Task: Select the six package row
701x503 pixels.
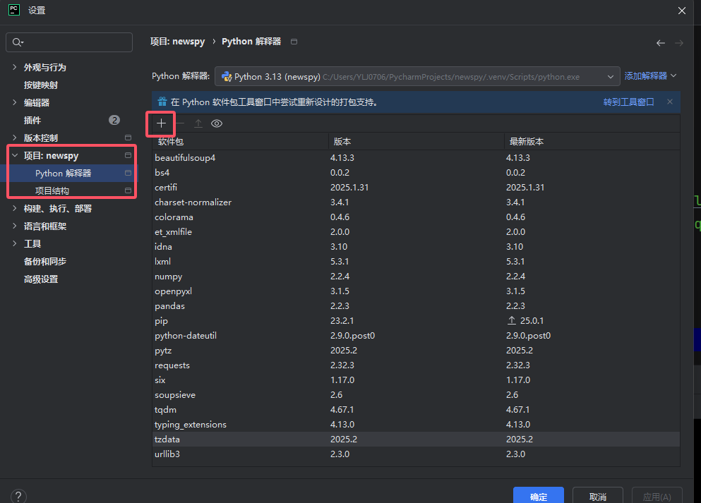Action: point(417,380)
